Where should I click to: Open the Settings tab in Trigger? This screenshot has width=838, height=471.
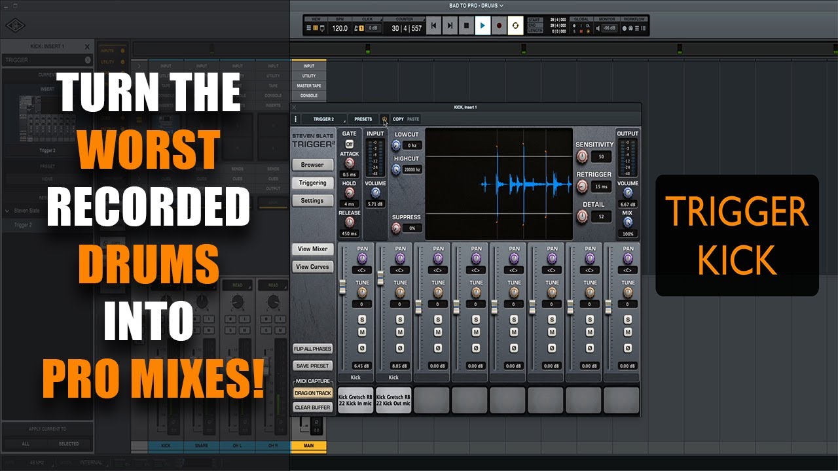click(312, 201)
